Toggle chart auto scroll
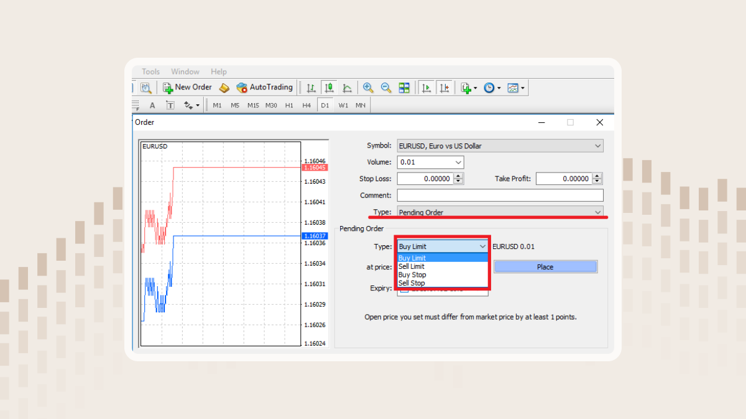This screenshot has width=746, height=419. click(426, 88)
